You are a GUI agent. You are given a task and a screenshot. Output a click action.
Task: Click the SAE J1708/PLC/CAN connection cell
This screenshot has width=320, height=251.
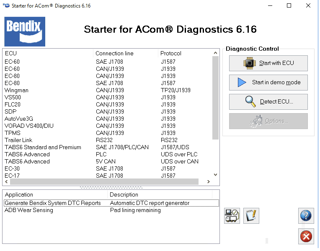122,147
